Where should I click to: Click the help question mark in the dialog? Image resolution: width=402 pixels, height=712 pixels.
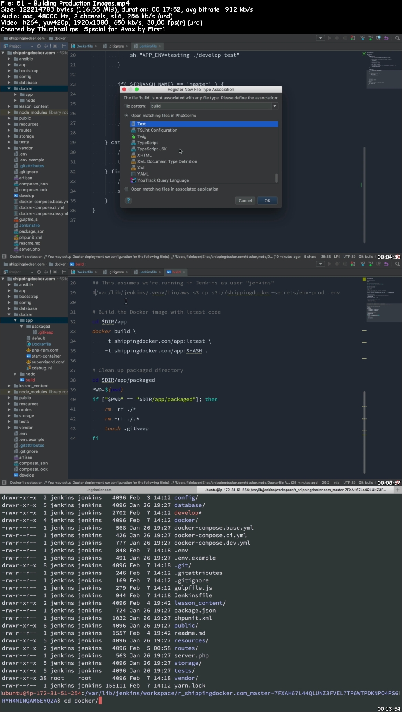(128, 200)
